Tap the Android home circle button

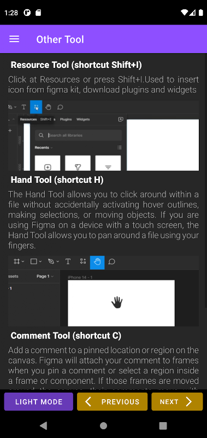[x=103, y=425]
